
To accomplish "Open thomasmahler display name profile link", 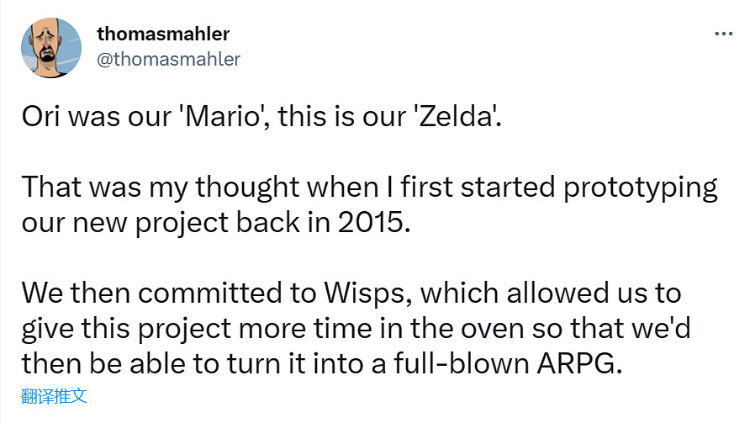I will 162,34.
